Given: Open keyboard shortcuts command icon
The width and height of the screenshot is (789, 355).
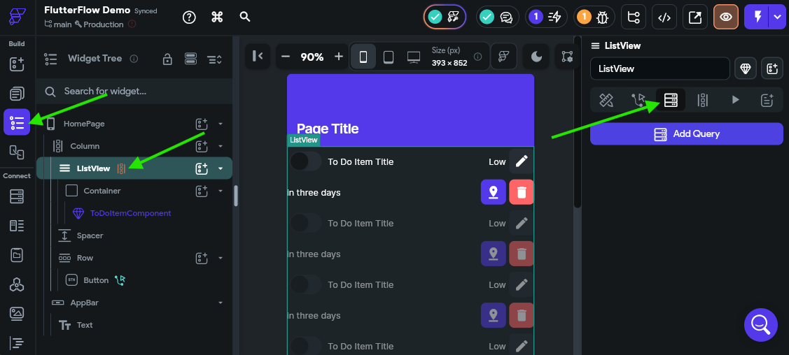Looking at the screenshot, I should [217, 17].
